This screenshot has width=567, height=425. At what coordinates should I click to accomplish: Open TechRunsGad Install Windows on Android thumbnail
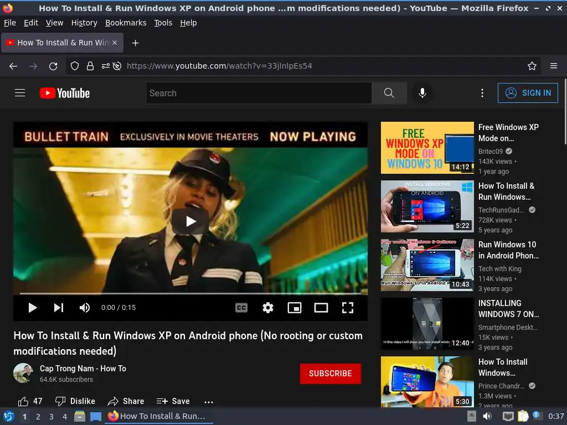point(427,206)
